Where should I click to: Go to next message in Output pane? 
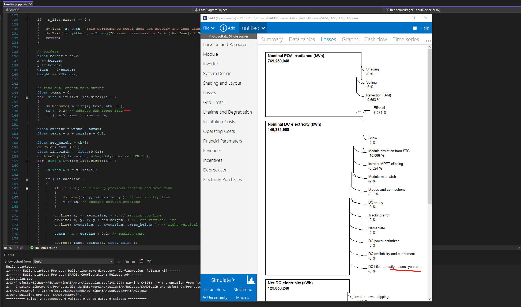coord(133,261)
